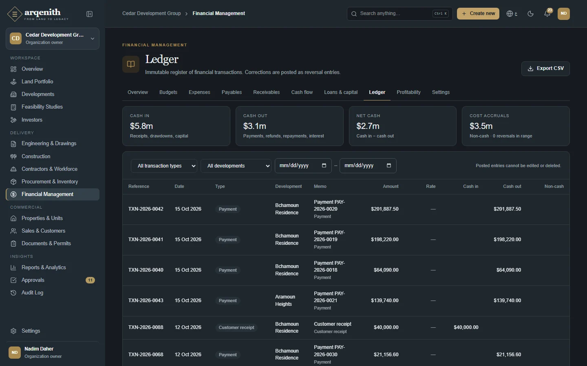Toggle dark mode moon icon
587x366 pixels.
(530, 13)
